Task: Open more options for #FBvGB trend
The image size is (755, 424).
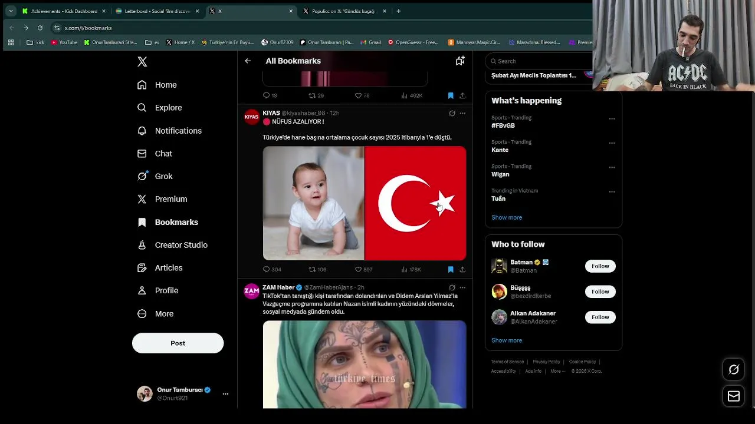Action: (612, 118)
